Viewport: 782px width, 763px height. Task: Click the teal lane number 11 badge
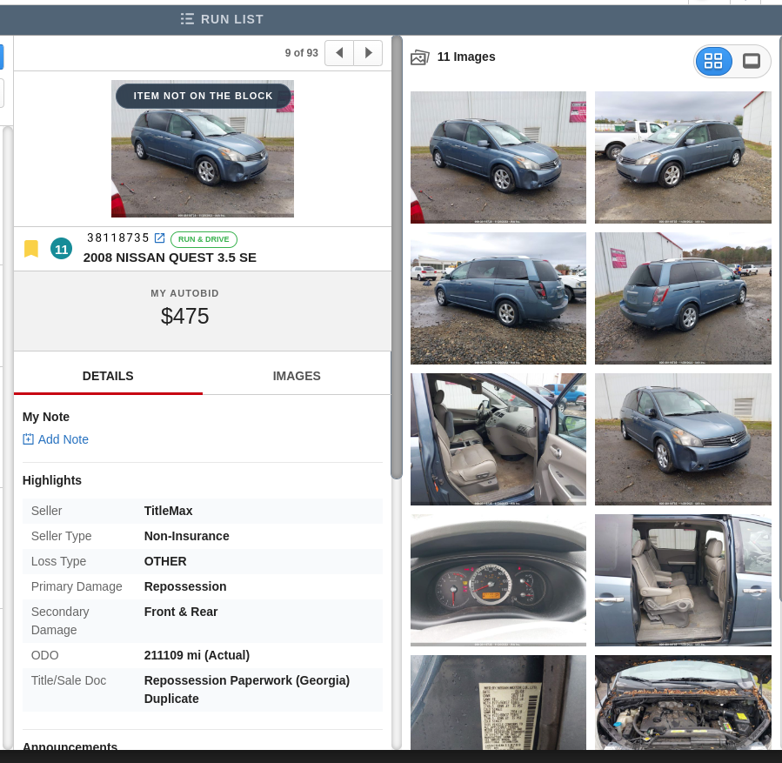pyautogui.click(x=61, y=249)
